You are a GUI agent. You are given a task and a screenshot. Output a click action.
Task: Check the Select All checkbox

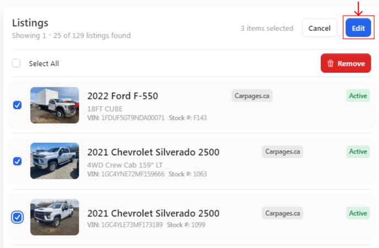(17, 63)
